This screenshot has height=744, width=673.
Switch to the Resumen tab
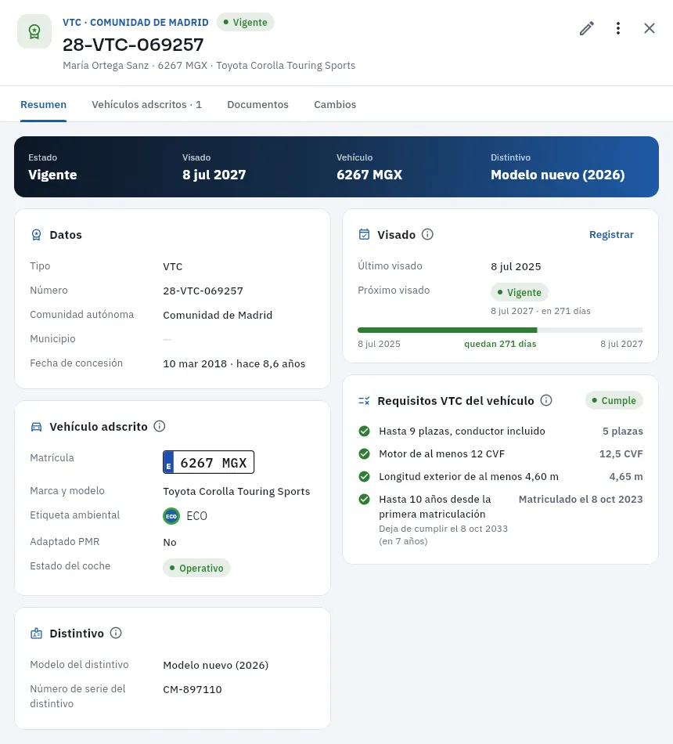pos(43,104)
